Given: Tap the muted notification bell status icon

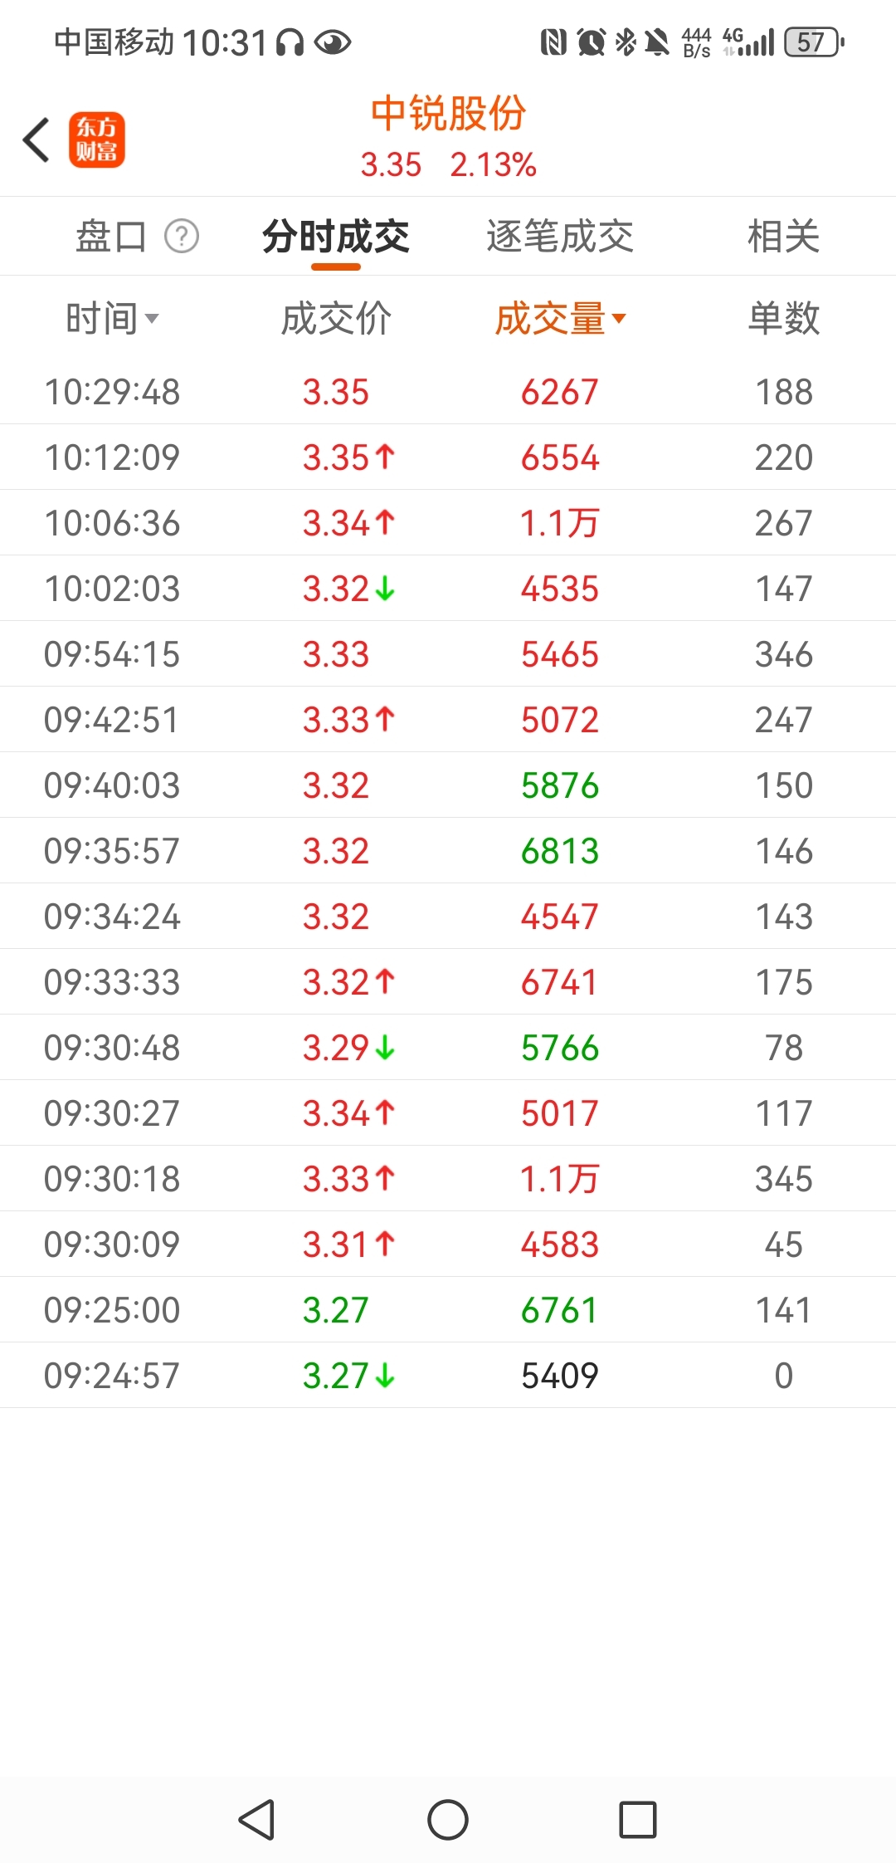Looking at the screenshot, I should point(657,42).
